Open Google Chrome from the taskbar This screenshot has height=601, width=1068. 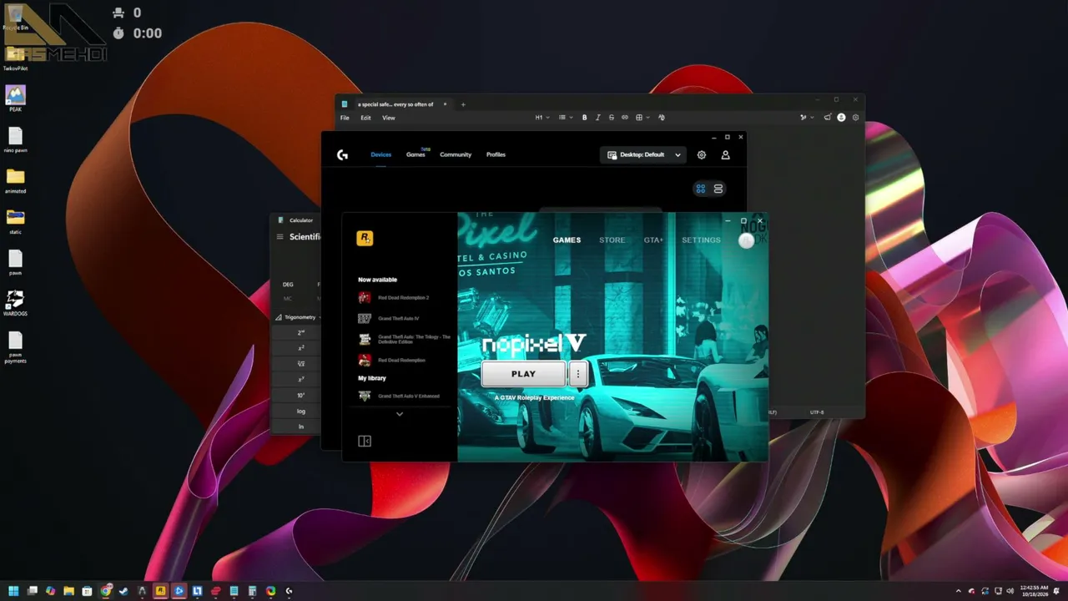click(106, 591)
